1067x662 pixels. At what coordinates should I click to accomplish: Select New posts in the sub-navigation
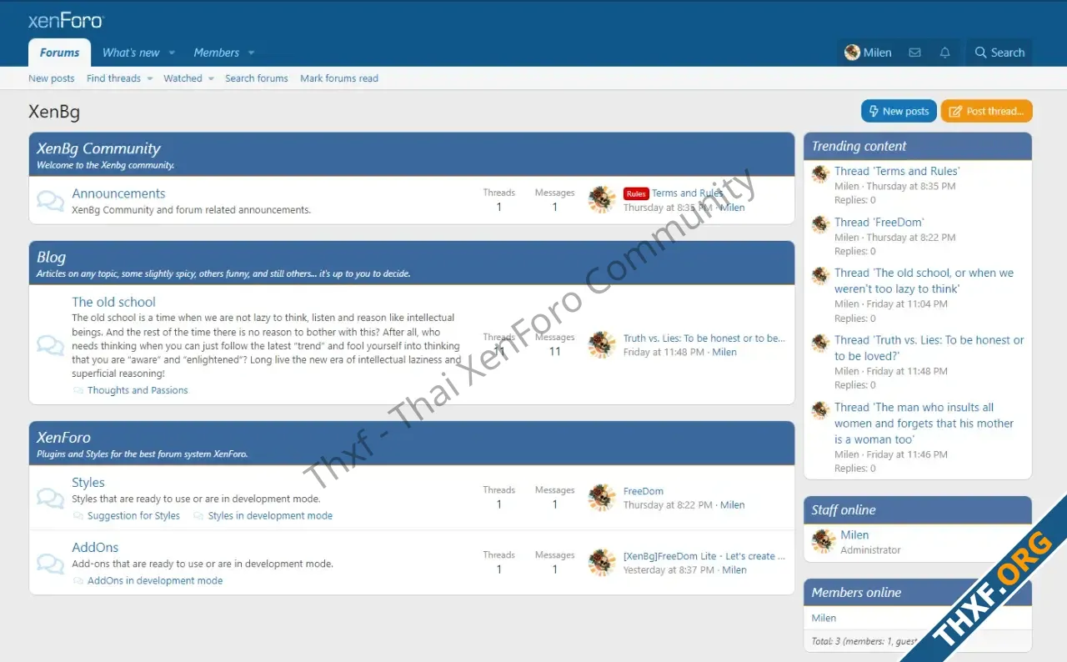[52, 78]
